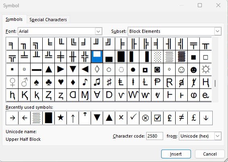Image resolution: width=228 pixels, height=162 pixels.
Task: Click into the Font name box showing Arial
Action: (x=57, y=31)
